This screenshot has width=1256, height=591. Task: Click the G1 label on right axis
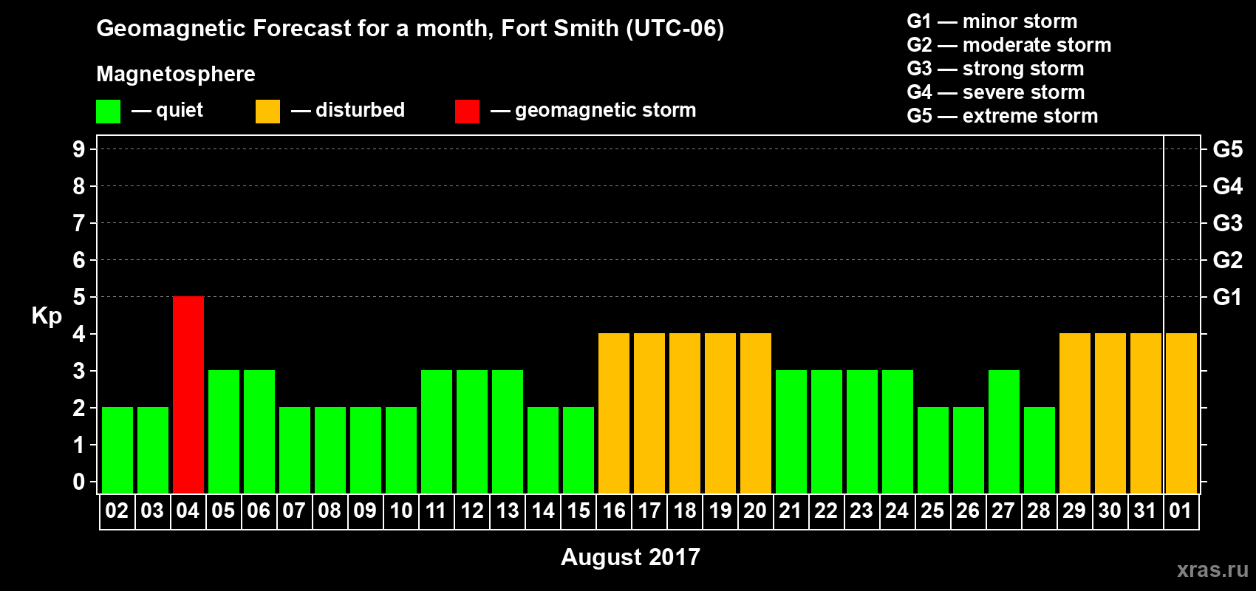[1227, 297]
